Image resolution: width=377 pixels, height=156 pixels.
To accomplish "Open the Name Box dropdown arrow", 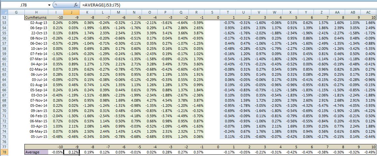I will coord(49,5).
